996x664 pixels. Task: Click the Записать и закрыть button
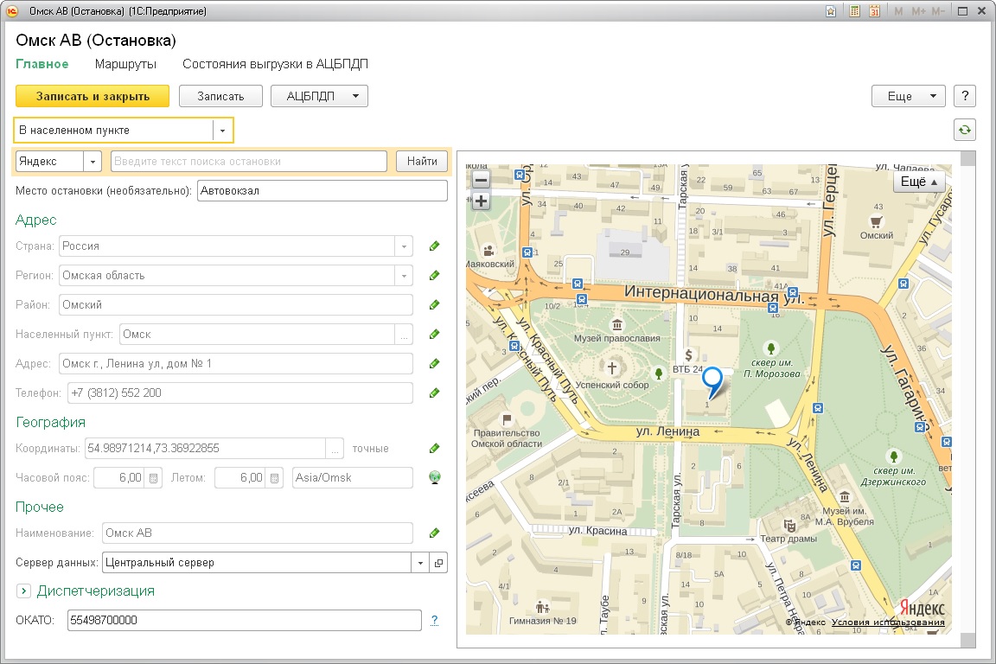coord(93,96)
